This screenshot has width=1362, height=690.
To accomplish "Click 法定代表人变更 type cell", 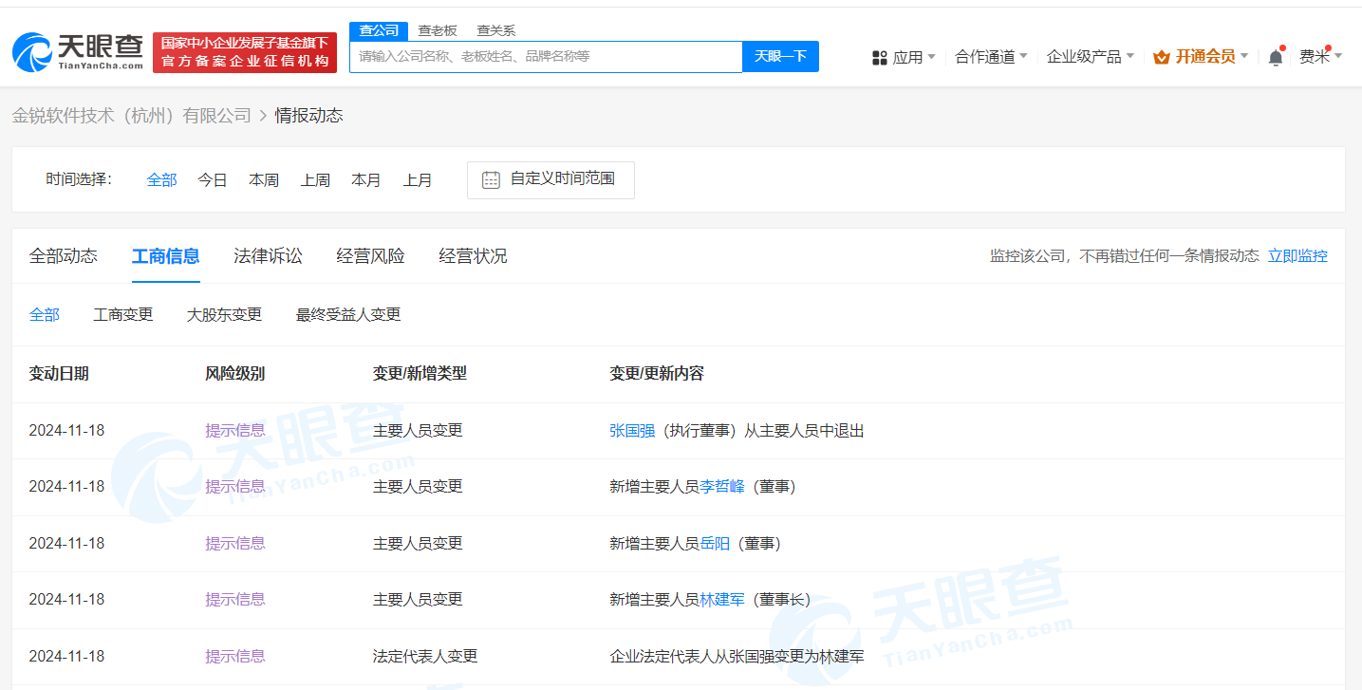I will (425, 657).
